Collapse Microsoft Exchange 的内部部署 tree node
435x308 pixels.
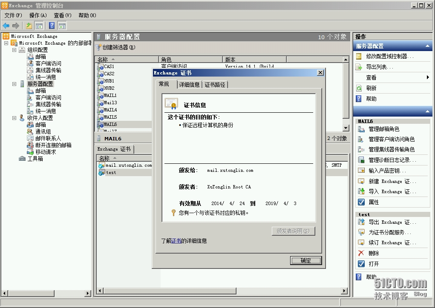[6, 43]
